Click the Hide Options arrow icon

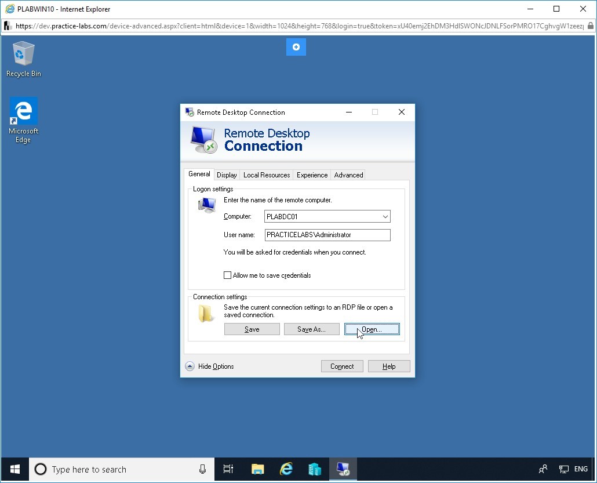(190, 366)
